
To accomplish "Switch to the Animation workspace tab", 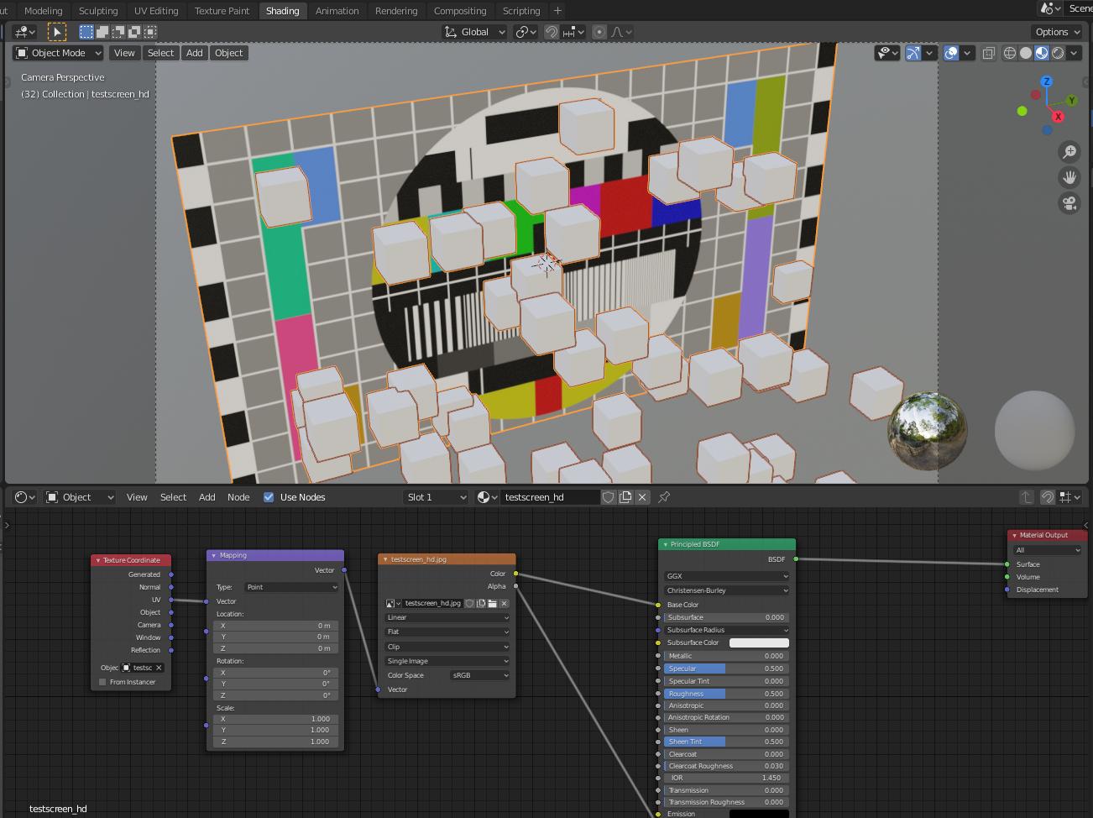I will coord(337,11).
